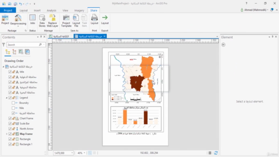Click the search magnifier in Contents search
This screenshot has width=279, height=157.
point(41,44)
